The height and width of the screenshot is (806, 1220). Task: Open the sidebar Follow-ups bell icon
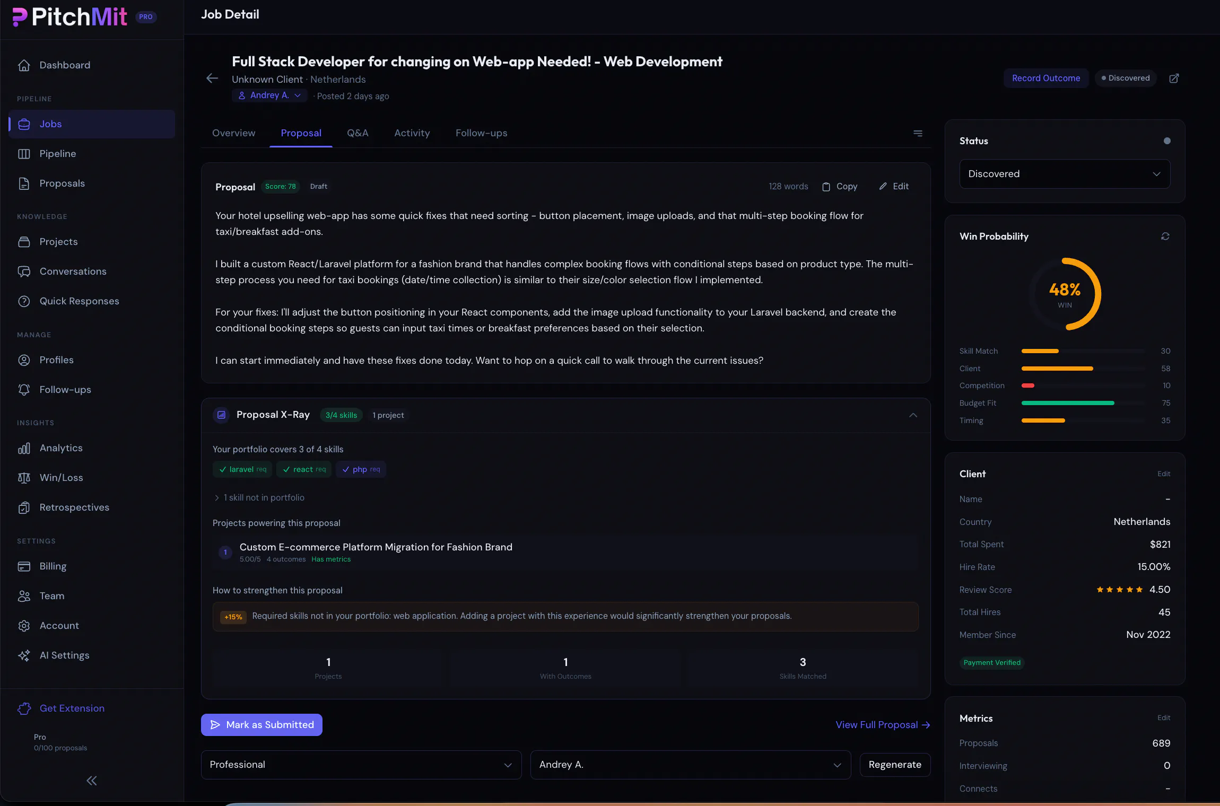24,390
